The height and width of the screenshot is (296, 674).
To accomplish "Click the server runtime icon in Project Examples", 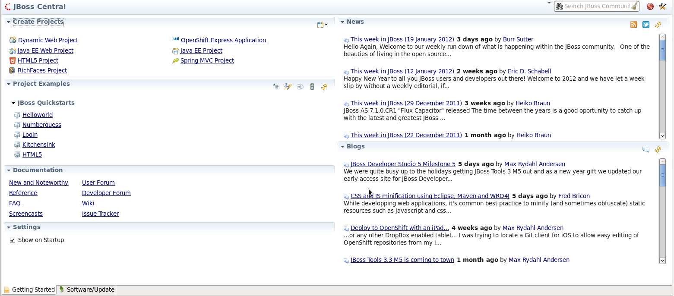I will tap(312, 87).
